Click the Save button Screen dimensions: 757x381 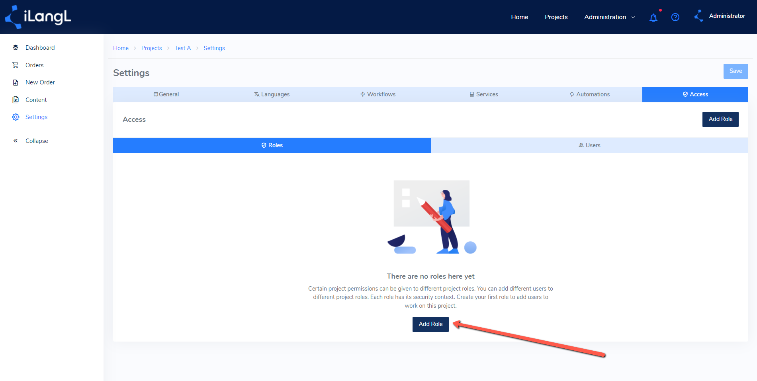point(735,71)
